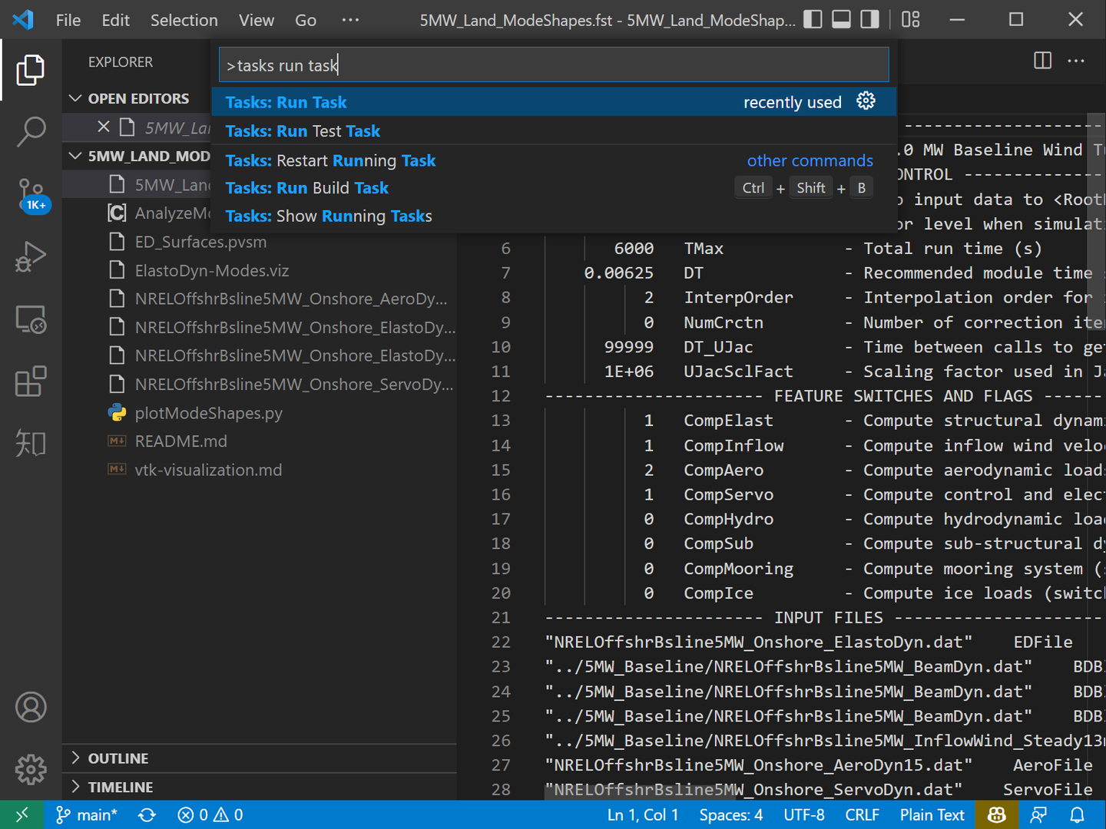Toggle the Panel layout button
The height and width of the screenshot is (829, 1106).
(x=841, y=19)
